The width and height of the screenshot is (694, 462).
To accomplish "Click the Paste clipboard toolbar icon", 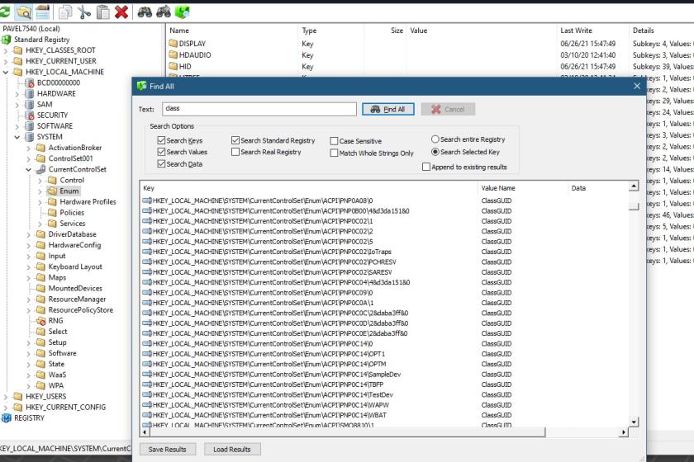I will point(102,12).
